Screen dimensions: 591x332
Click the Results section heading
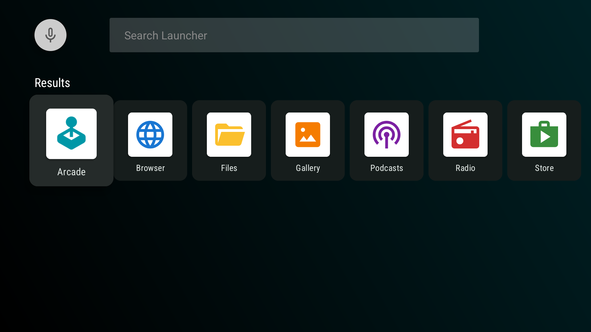pos(52,83)
